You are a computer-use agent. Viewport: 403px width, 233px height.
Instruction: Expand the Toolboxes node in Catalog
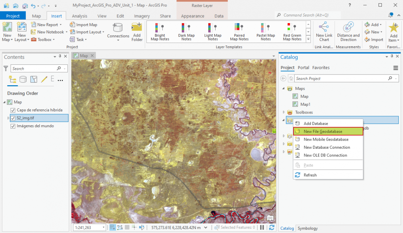click(284, 112)
